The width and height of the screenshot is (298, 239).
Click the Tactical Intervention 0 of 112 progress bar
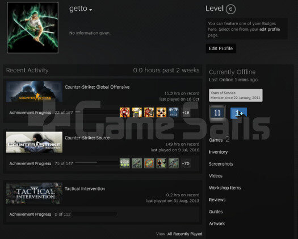pyautogui.click(x=94, y=214)
